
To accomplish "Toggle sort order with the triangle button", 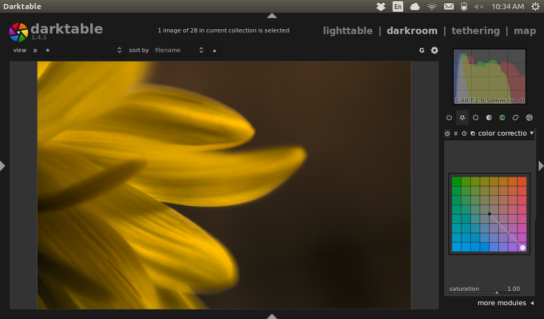I will [x=215, y=51].
